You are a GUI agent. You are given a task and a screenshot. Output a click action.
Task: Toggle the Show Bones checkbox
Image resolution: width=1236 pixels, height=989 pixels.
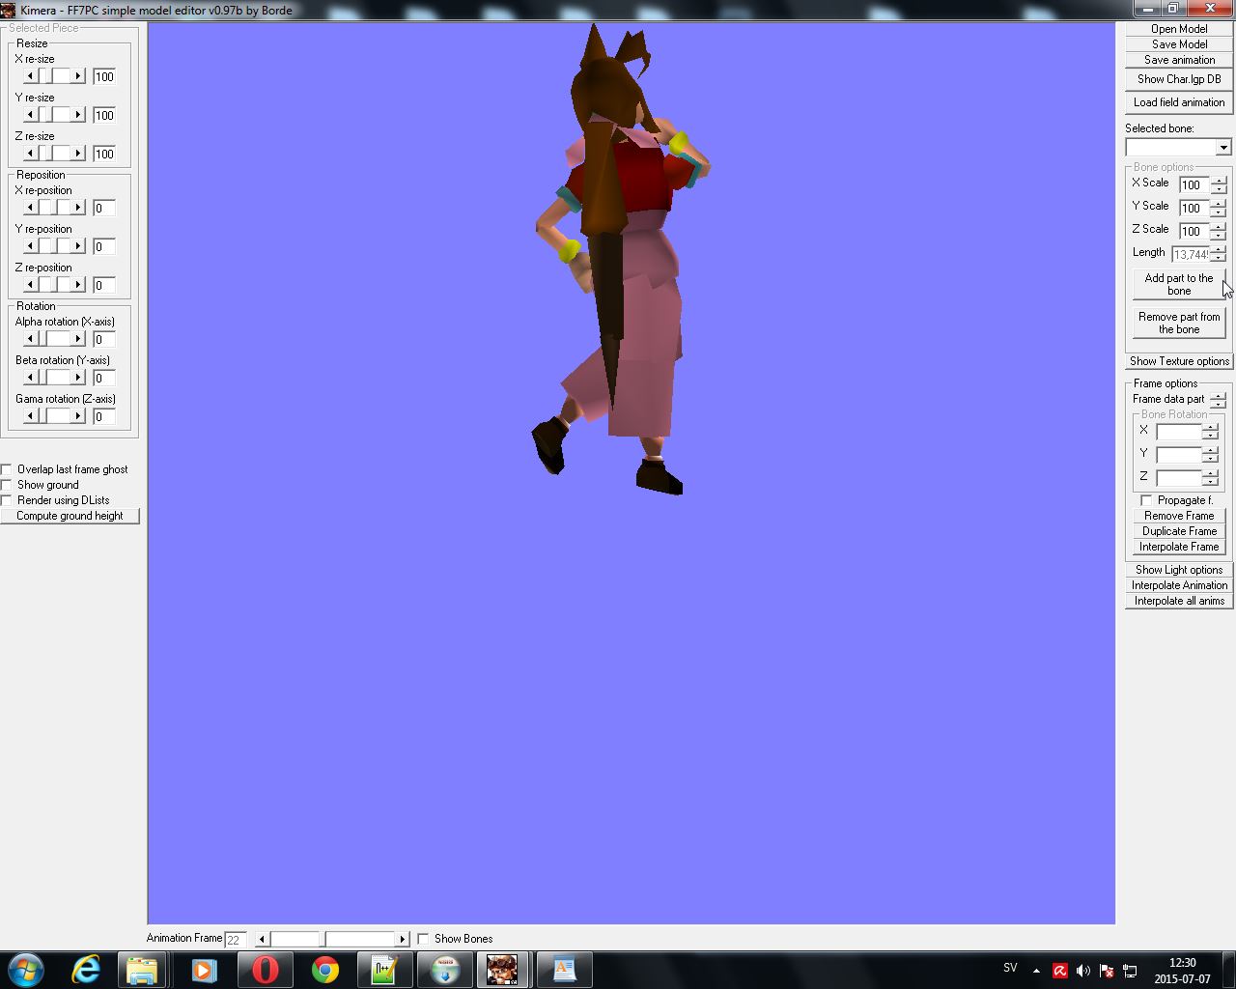click(x=423, y=939)
